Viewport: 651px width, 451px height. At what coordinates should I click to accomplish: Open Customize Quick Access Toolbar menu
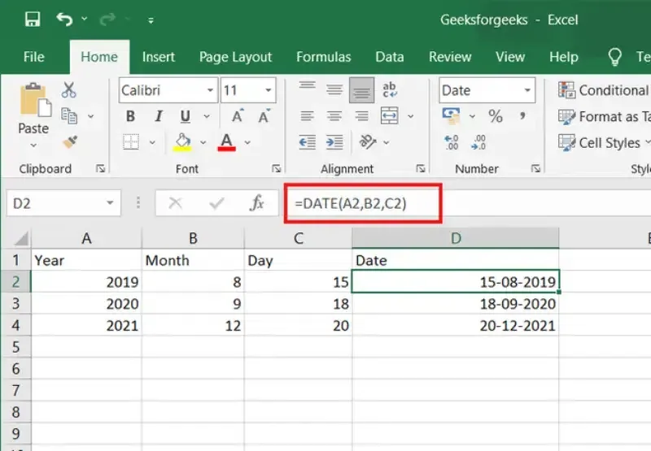[151, 20]
